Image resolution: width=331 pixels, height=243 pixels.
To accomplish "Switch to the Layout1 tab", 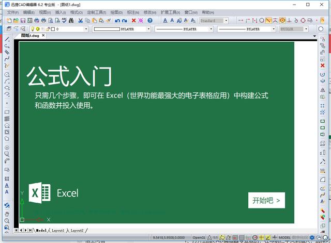I will click(x=57, y=230).
